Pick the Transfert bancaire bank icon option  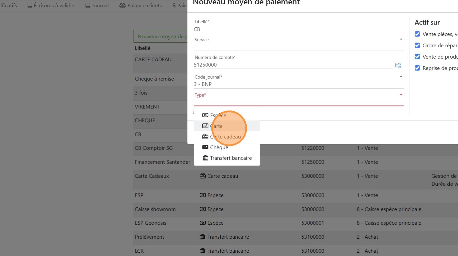pos(205,158)
